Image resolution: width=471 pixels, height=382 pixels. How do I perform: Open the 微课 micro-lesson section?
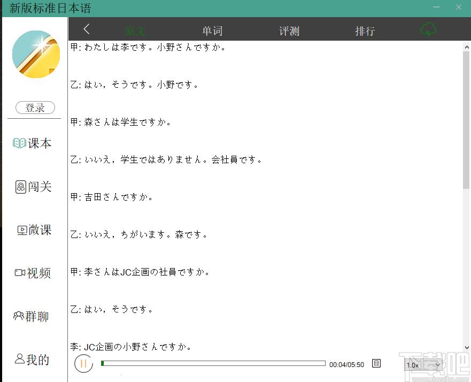(34, 230)
